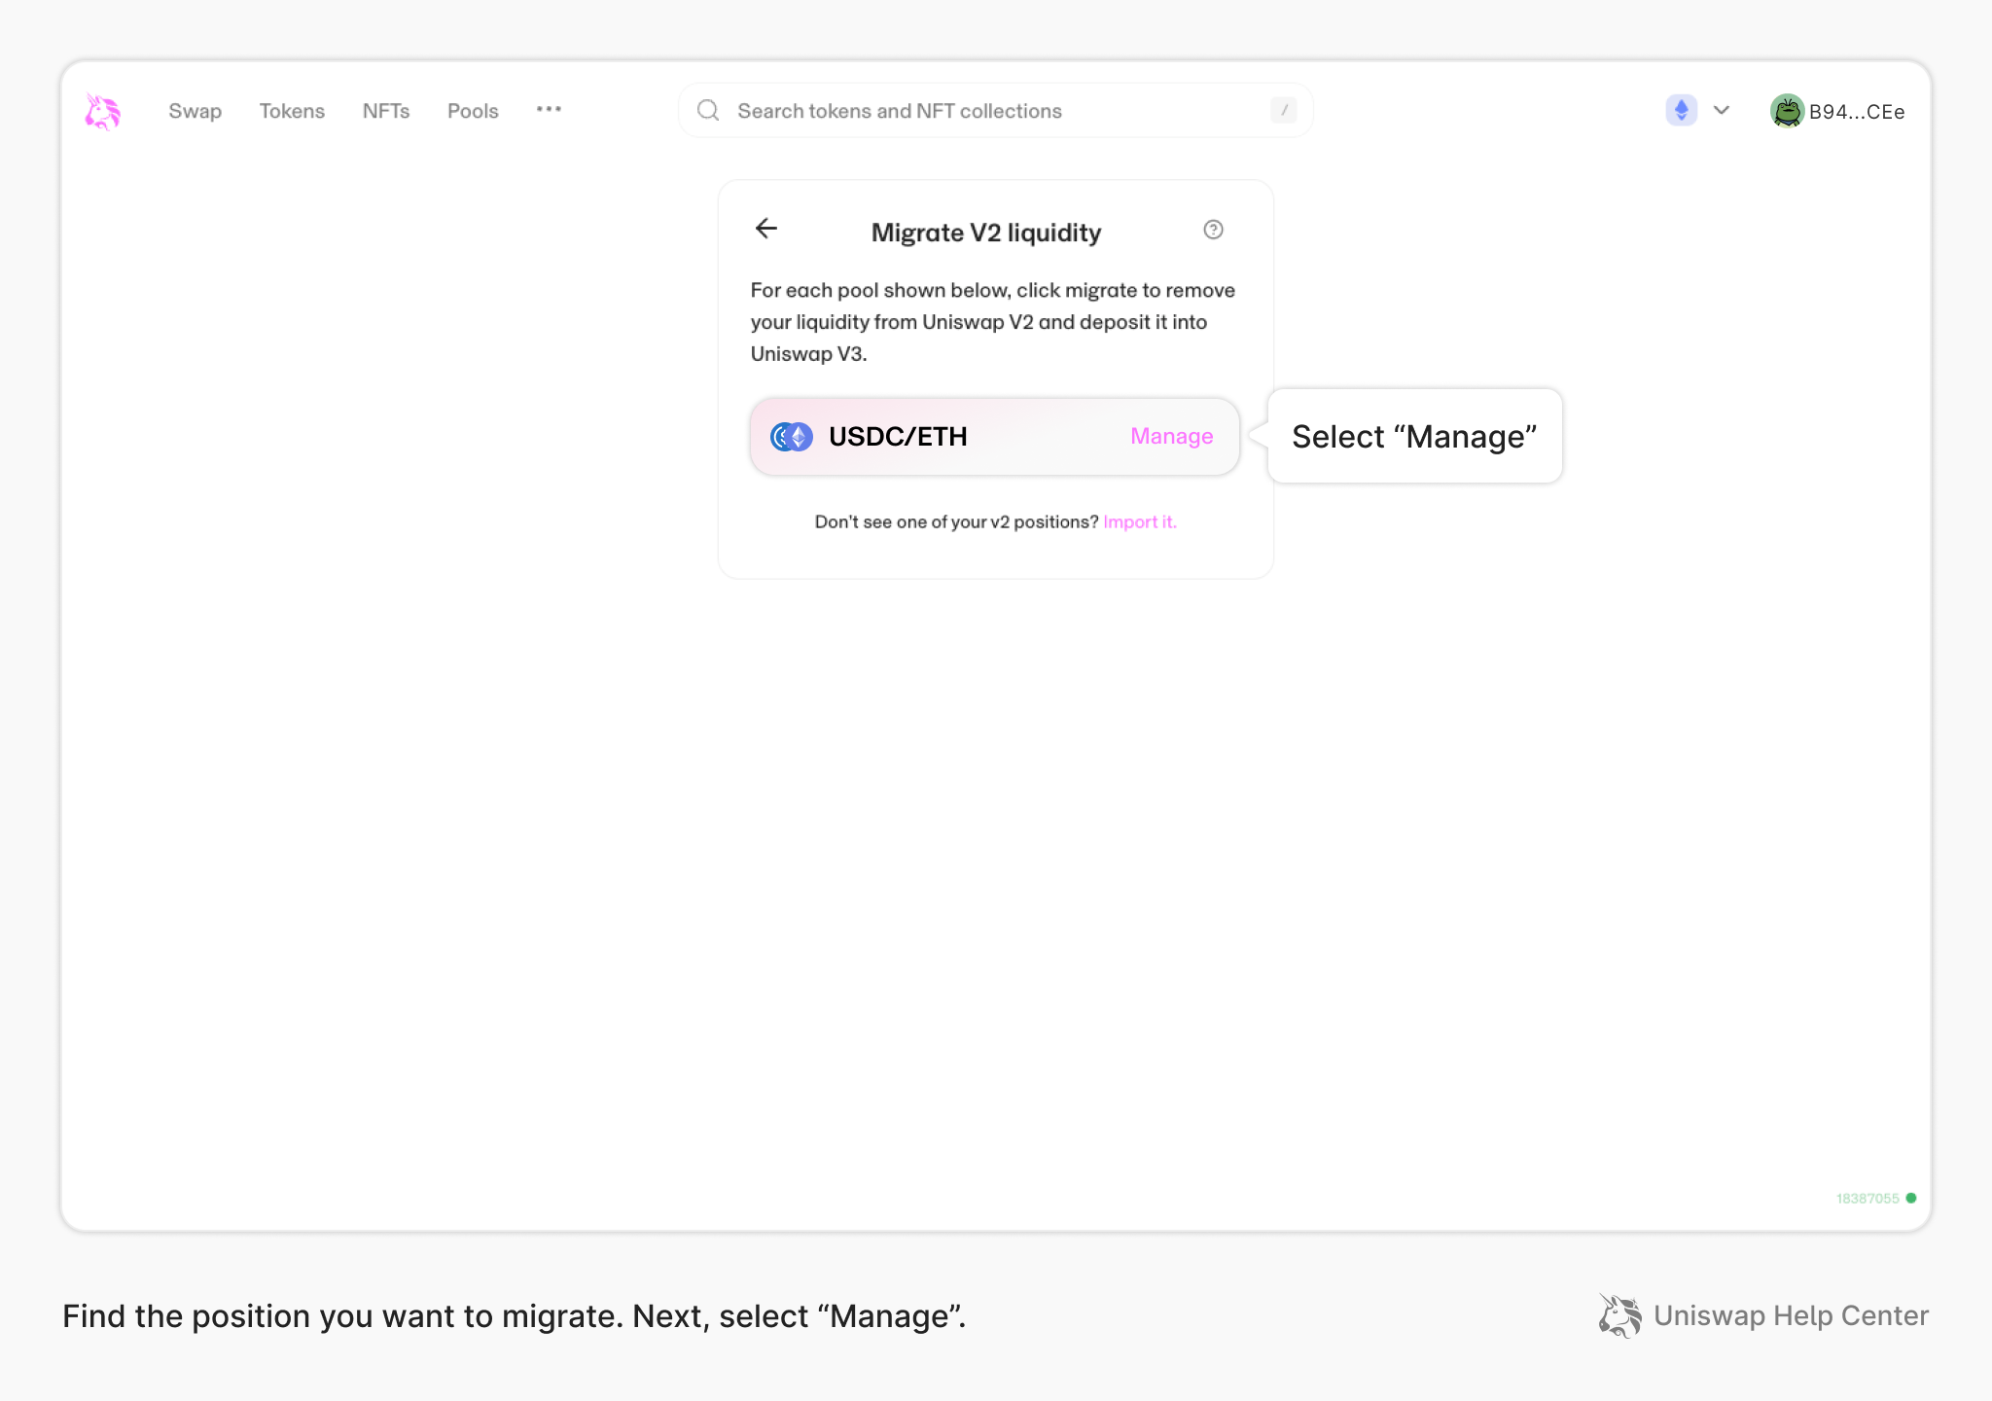Click the Uniswap Help Center unicorn icon
The width and height of the screenshot is (1992, 1401).
coord(1618,1315)
